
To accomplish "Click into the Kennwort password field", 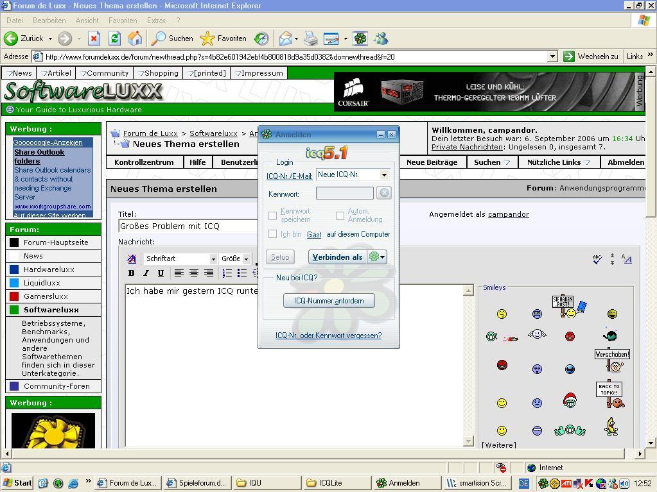I will click(x=345, y=193).
